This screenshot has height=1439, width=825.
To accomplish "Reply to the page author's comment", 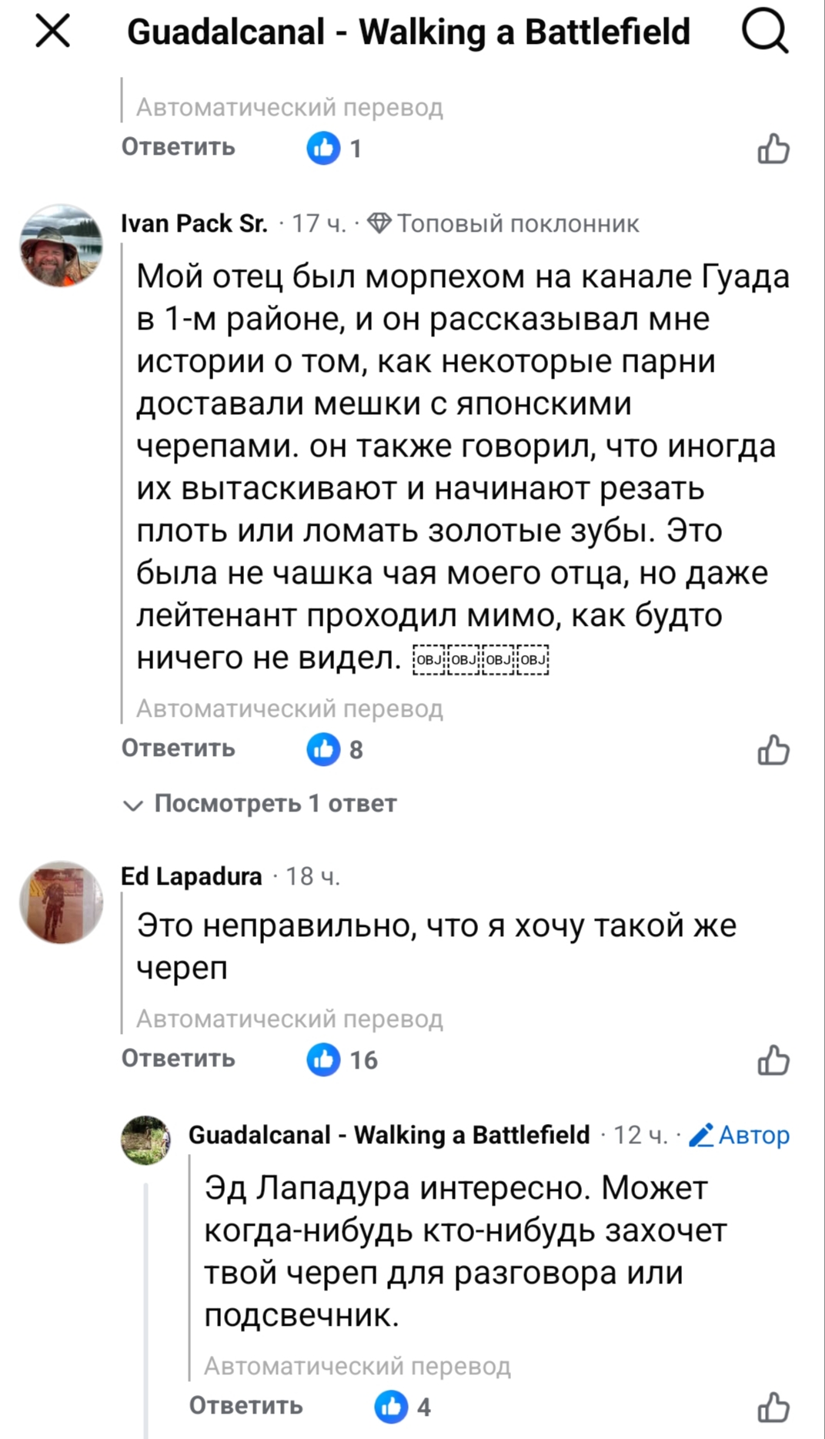I will pyautogui.click(x=246, y=1406).
